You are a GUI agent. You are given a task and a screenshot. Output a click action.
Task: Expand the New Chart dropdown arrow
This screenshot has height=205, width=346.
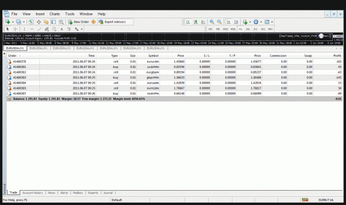click(x=13, y=22)
